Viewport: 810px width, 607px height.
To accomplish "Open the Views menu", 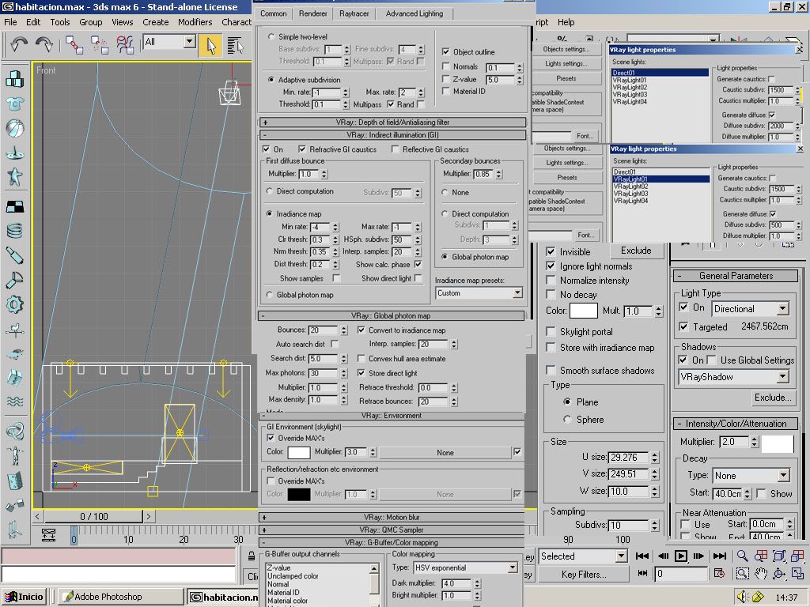I will [x=123, y=22].
